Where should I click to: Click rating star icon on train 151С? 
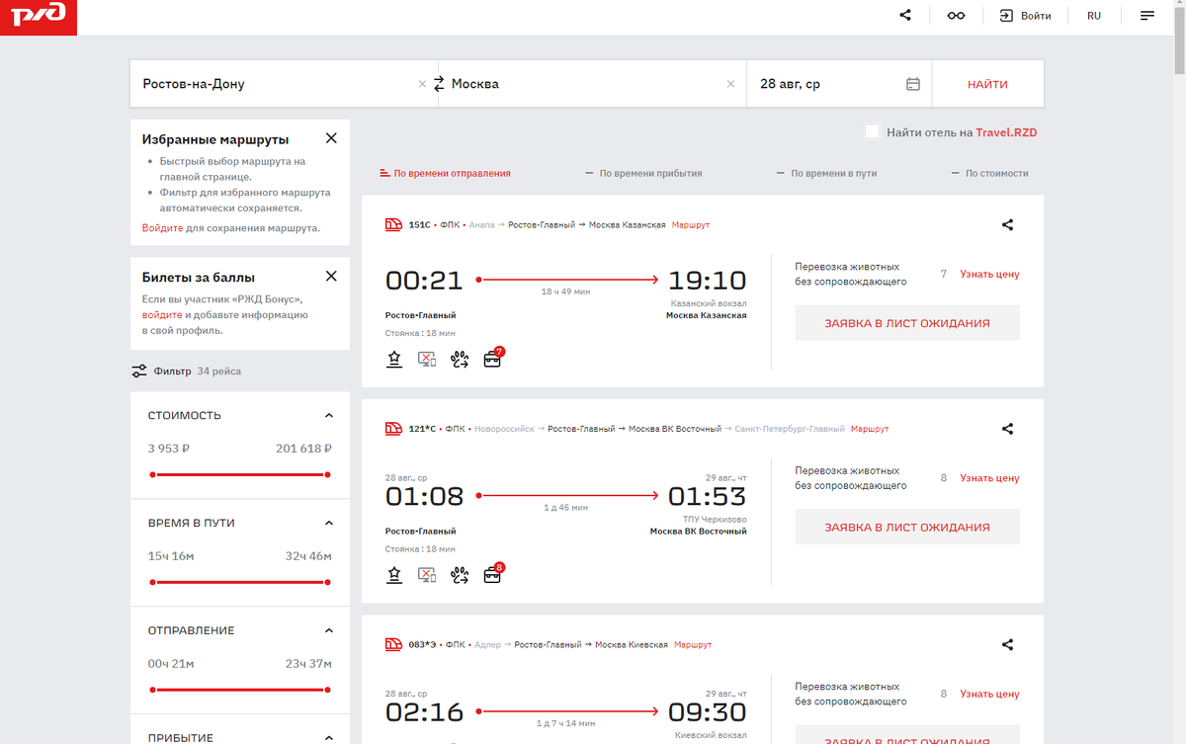pos(394,359)
